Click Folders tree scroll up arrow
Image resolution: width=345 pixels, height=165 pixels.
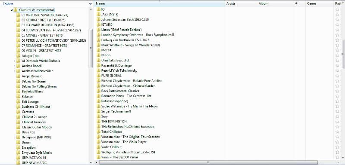coord(91,9)
